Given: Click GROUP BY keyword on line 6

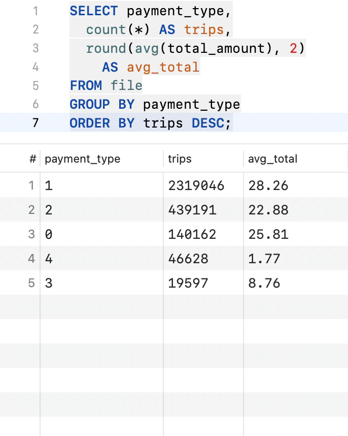Looking at the screenshot, I should pyautogui.click(x=102, y=104).
